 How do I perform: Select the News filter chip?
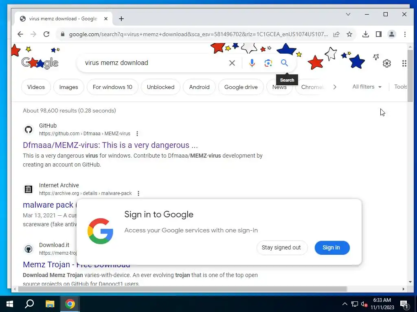click(279, 87)
